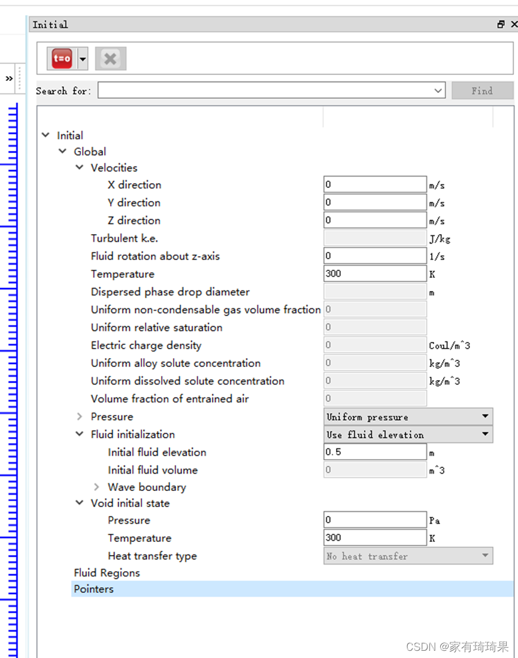Click Uniform dissolved solute concentration label
This screenshot has width=518, height=658.
point(187,381)
